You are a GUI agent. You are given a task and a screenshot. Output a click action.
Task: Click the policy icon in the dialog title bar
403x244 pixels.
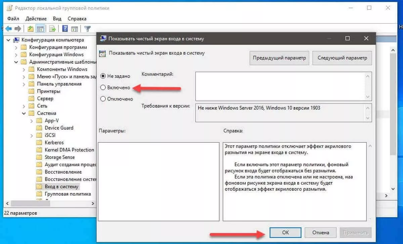pos(103,39)
